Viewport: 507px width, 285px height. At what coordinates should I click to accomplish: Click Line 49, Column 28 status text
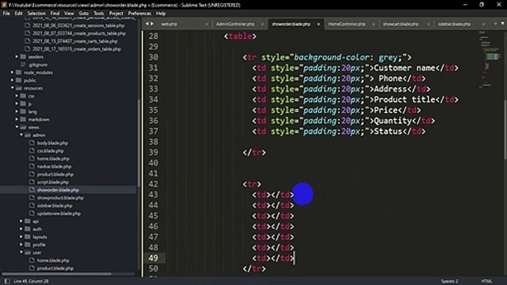pyautogui.click(x=31, y=281)
